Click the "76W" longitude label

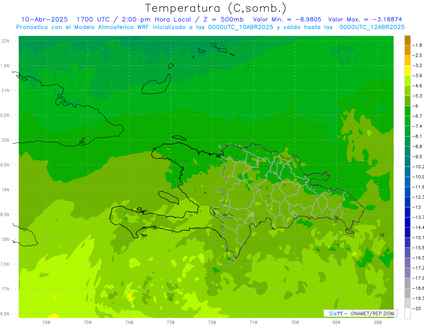(x=46, y=322)
